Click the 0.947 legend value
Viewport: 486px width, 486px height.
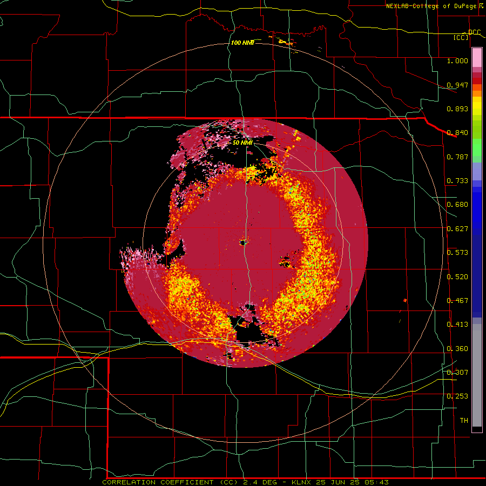pos(457,85)
